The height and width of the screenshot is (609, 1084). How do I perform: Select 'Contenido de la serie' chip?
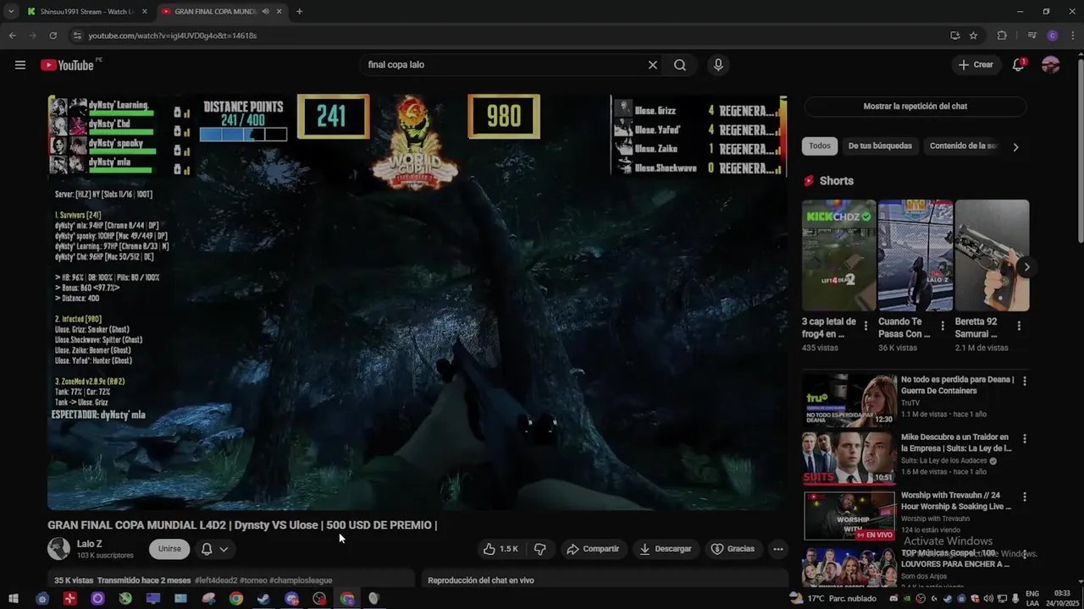click(x=963, y=146)
